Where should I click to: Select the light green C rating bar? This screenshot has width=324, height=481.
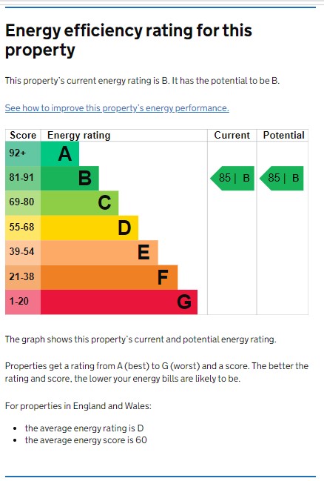pos(80,203)
